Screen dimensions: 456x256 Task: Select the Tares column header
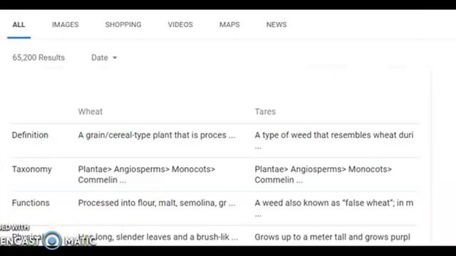(265, 112)
